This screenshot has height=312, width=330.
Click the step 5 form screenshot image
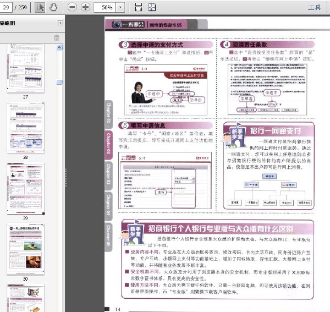(165, 180)
